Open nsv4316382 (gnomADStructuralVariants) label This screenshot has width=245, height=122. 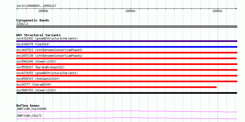point(47,38)
